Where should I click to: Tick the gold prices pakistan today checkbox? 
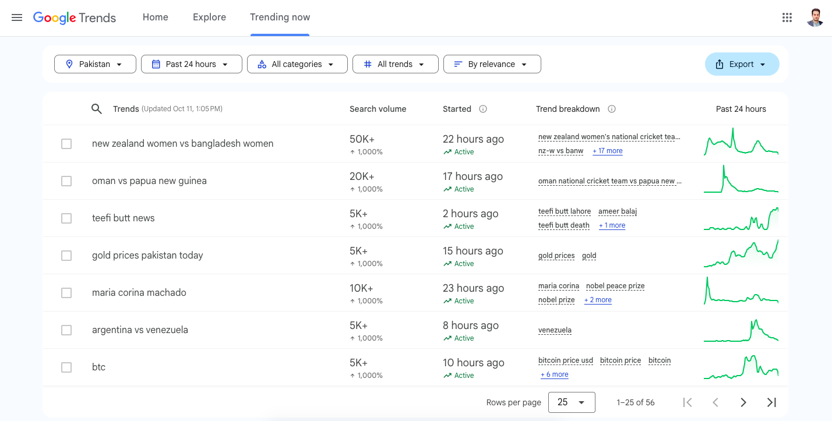click(x=66, y=256)
